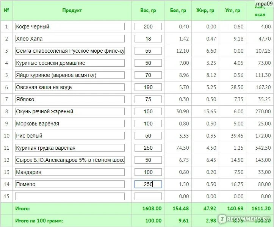
Task: Click column header 'Вес, гр'
Action: 148,11
